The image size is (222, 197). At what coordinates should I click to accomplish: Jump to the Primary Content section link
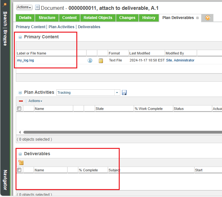[x=31, y=27]
